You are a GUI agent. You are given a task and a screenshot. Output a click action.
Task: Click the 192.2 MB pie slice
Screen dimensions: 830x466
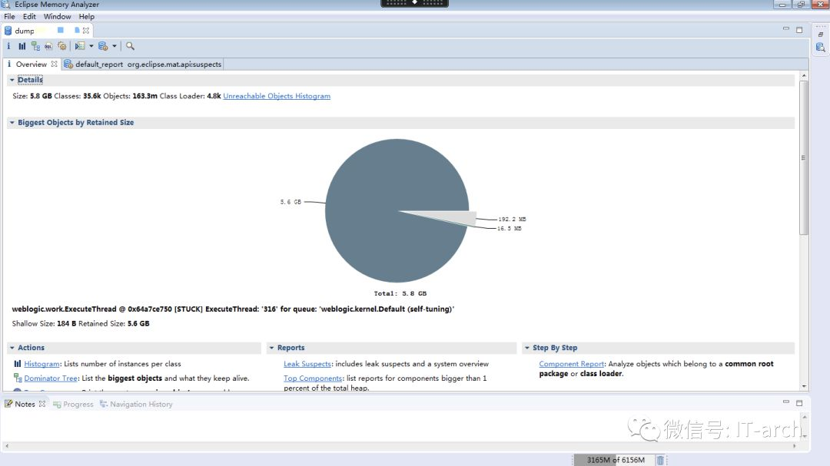tap(460, 217)
